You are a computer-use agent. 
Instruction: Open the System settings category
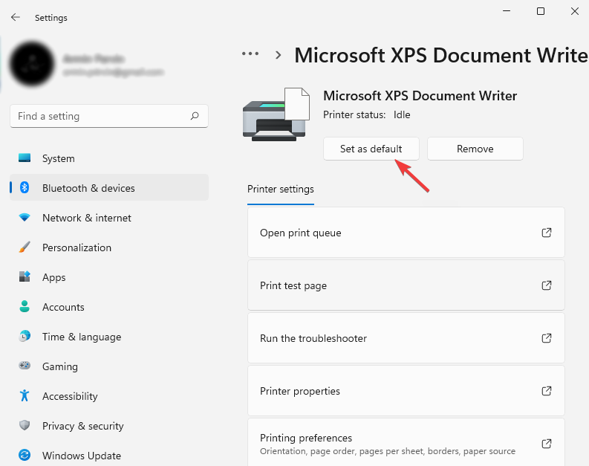[x=109, y=158]
